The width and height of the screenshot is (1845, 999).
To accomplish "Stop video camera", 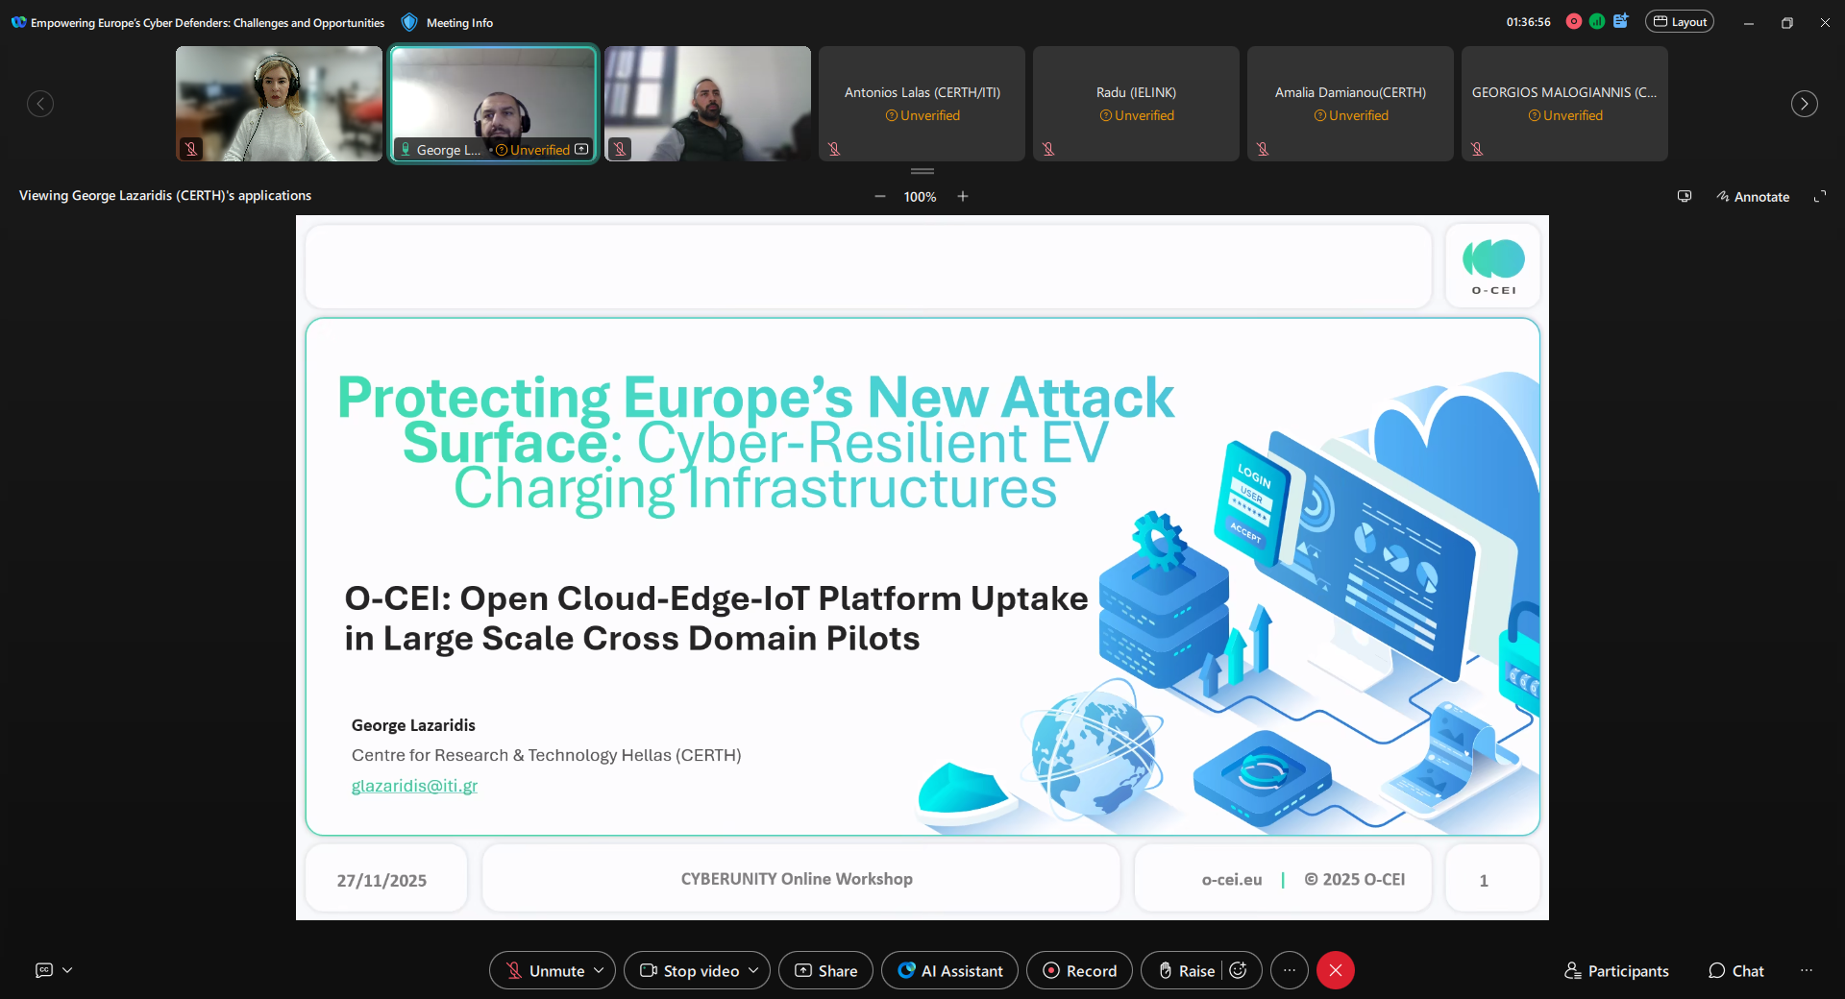I will [689, 970].
